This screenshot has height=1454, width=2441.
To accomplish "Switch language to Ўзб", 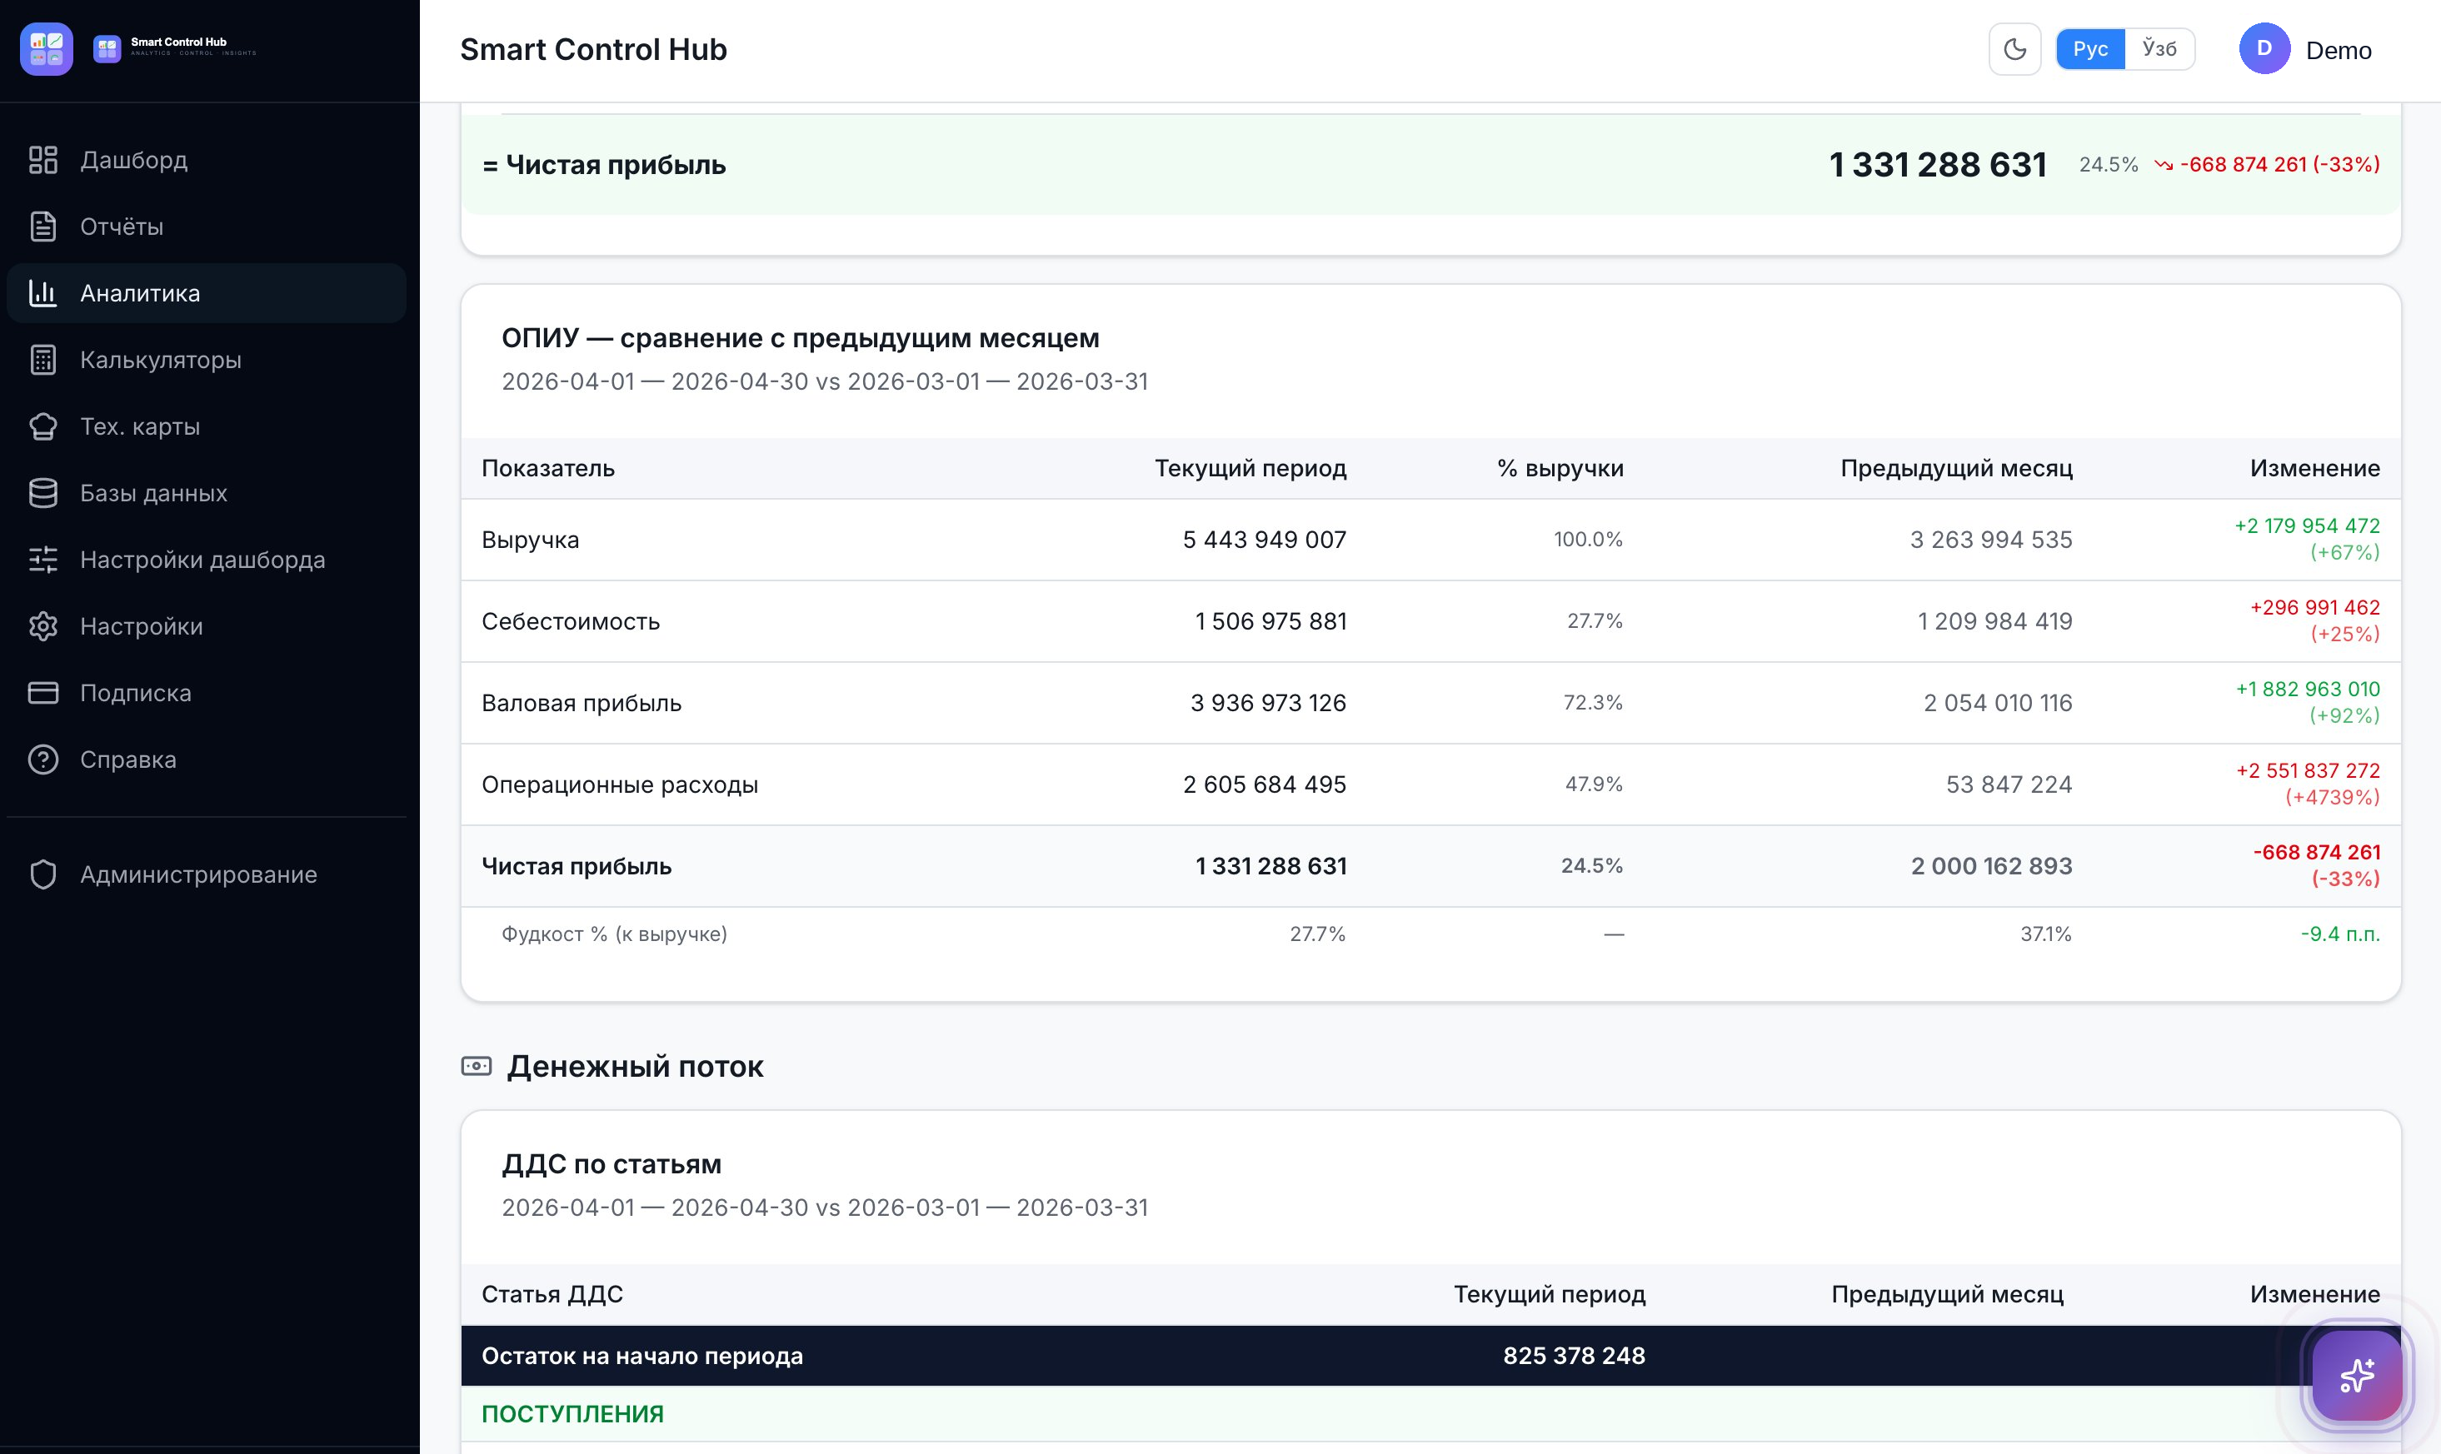I will pos(2159,49).
